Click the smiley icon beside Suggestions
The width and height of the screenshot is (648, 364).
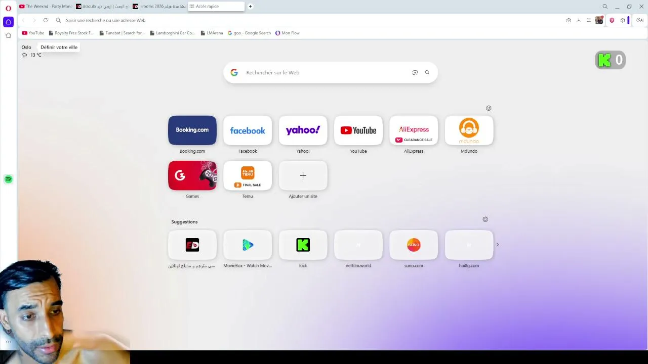[x=485, y=219]
